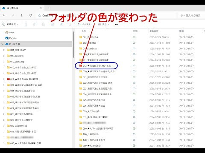Select the 025 folder in the navigation tree

point(21,114)
